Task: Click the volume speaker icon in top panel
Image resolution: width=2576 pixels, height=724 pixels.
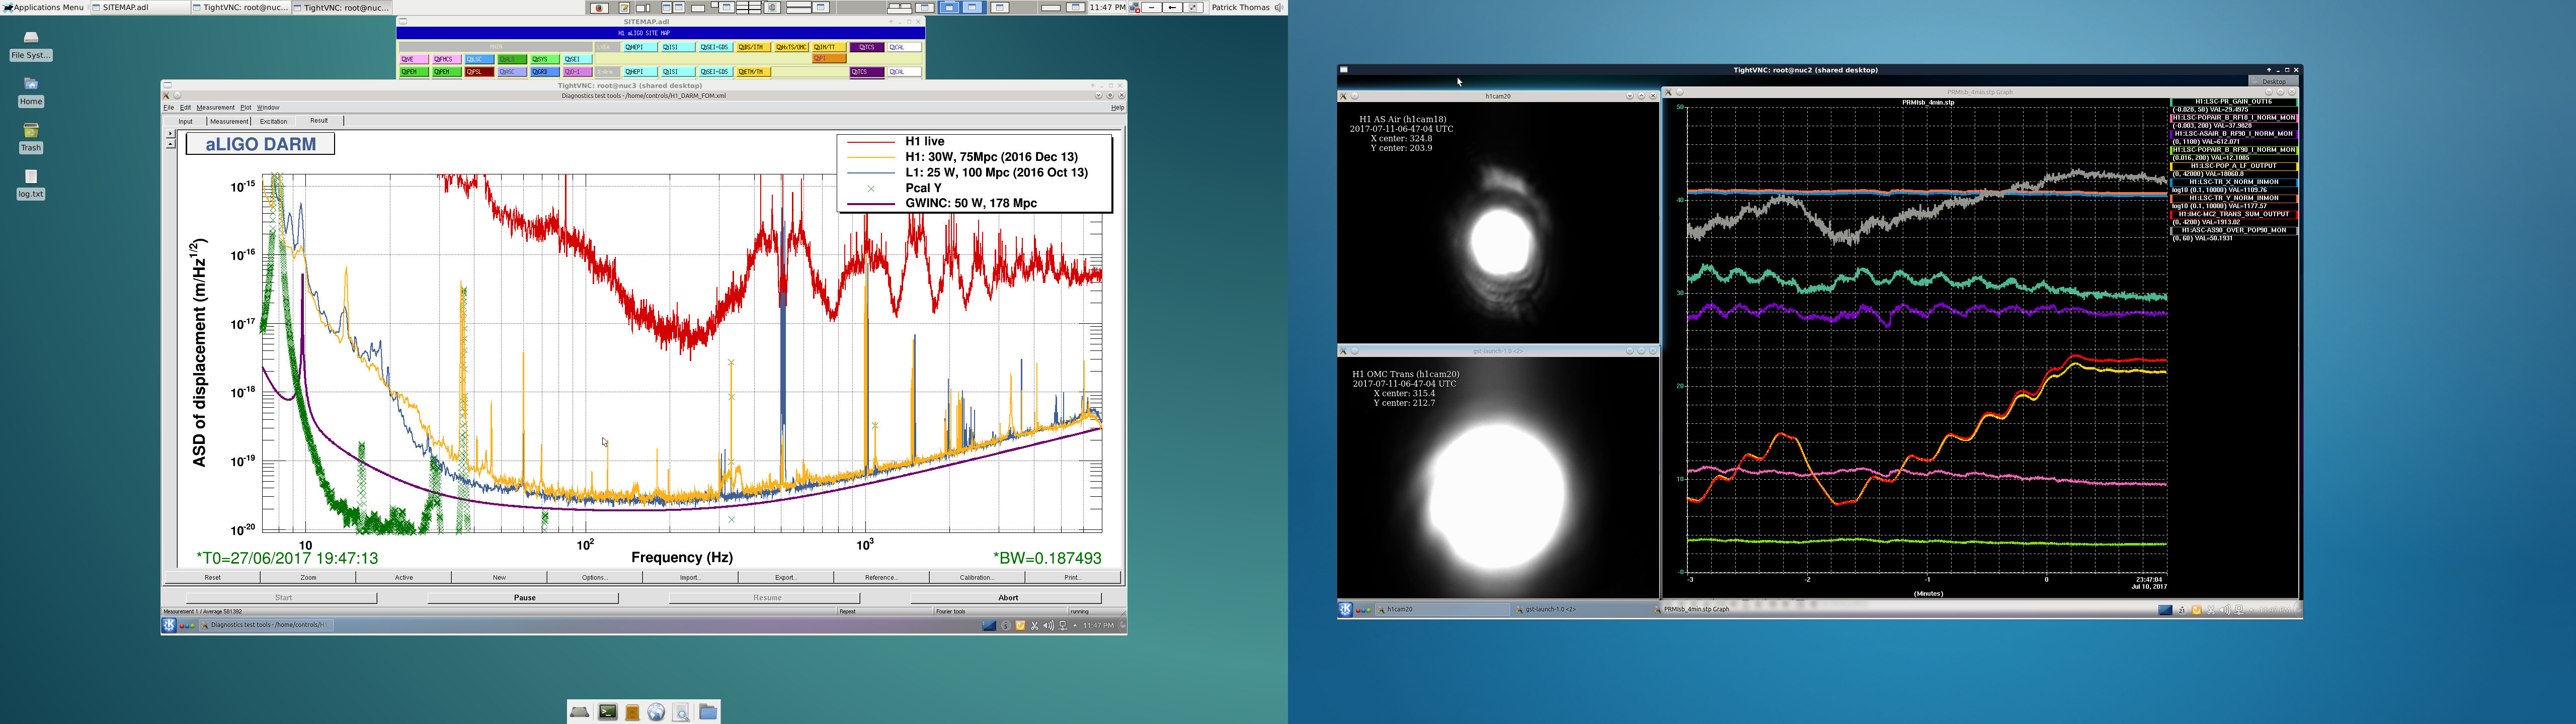Action: tap(1279, 7)
